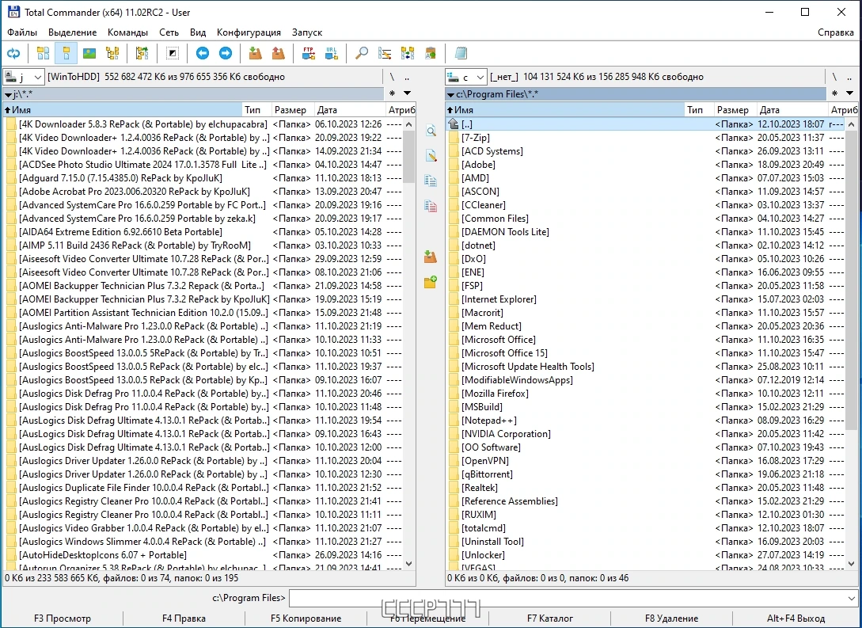Open left panel directory history arrow

tap(407, 93)
